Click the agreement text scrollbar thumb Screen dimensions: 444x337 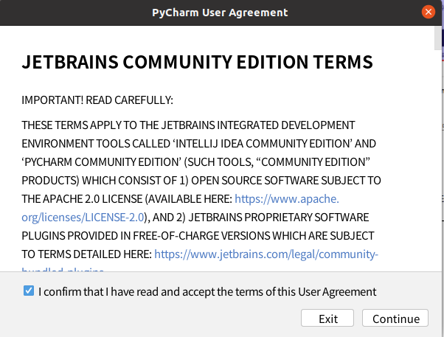point(438,38)
